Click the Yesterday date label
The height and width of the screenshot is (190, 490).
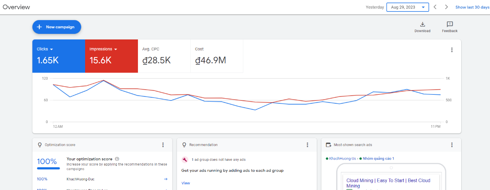pyautogui.click(x=375, y=7)
